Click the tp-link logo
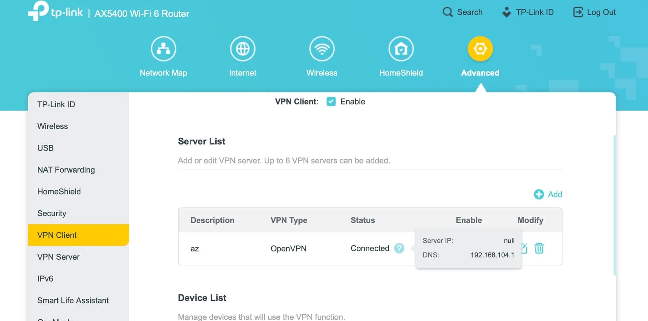 tap(56, 12)
